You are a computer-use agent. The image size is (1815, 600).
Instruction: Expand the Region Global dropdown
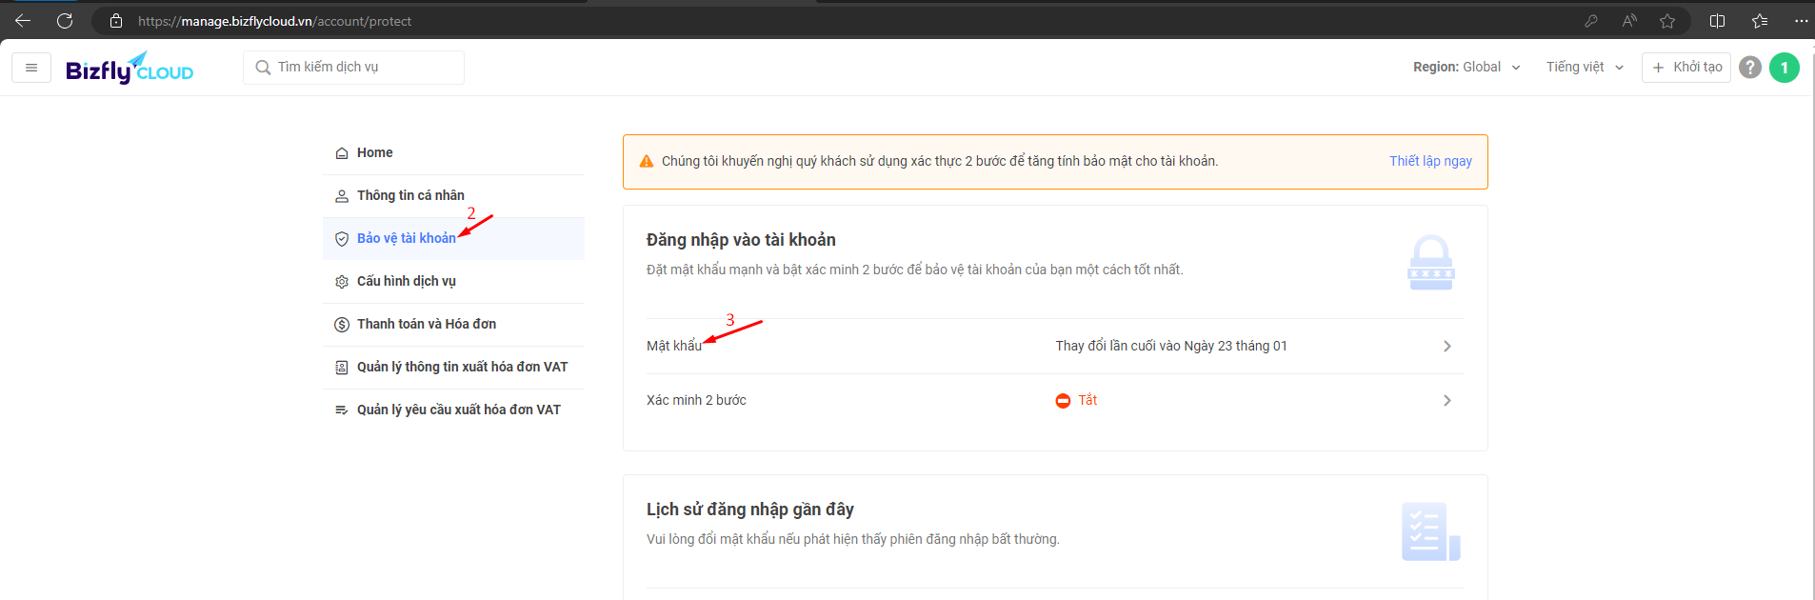1466,68
